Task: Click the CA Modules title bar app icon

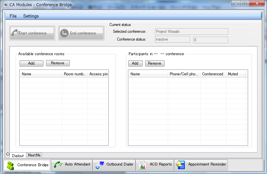Action: point(5,5)
